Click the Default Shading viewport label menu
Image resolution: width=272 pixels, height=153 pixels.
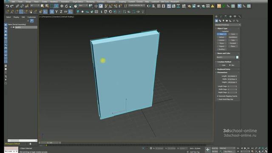coord(68,17)
